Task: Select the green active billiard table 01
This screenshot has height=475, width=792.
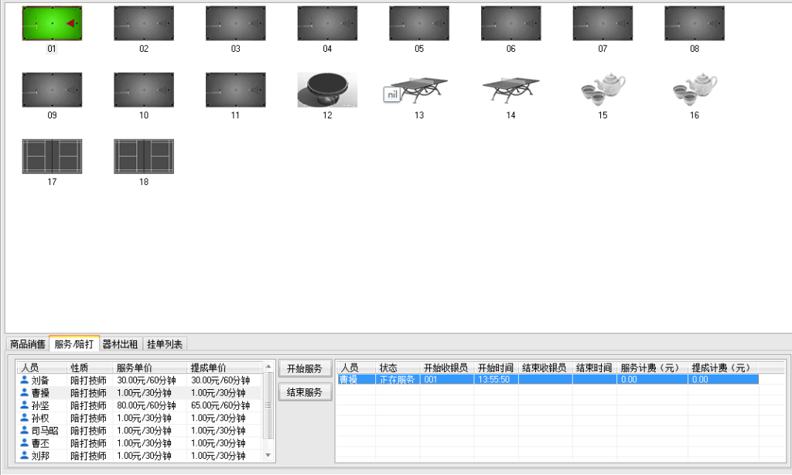Action: pos(52,23)
